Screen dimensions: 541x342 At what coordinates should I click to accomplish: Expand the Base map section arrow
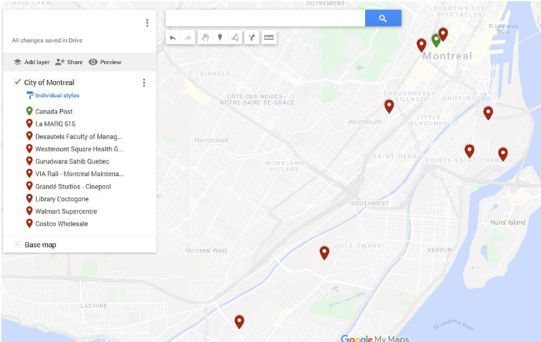coord(17,245)
